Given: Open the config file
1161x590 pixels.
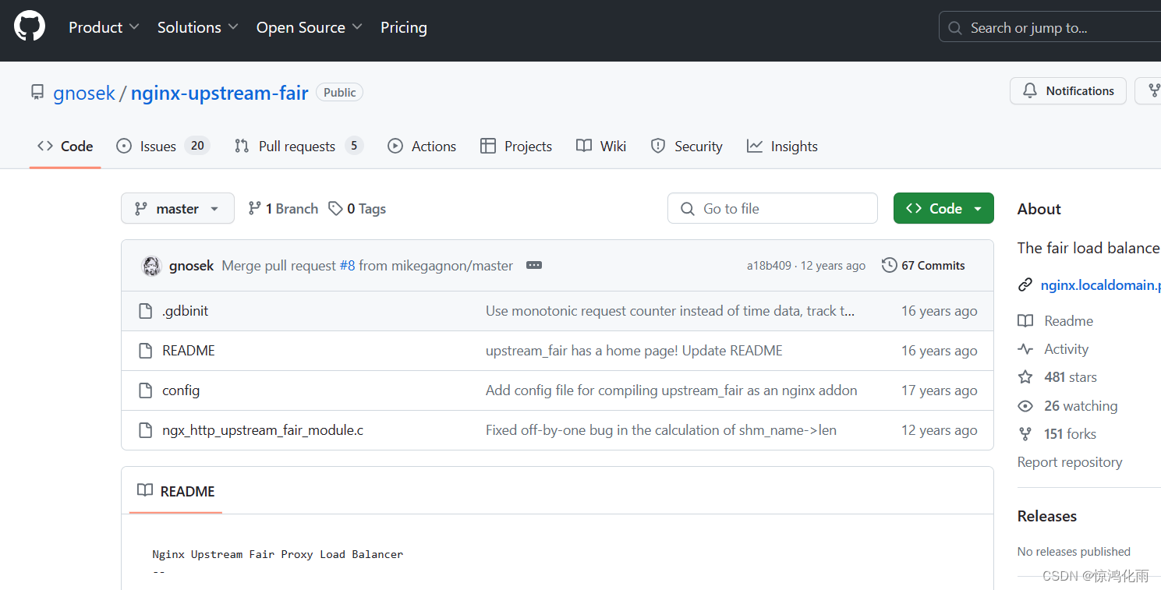Looking at the screenshot, I should 181,390.
